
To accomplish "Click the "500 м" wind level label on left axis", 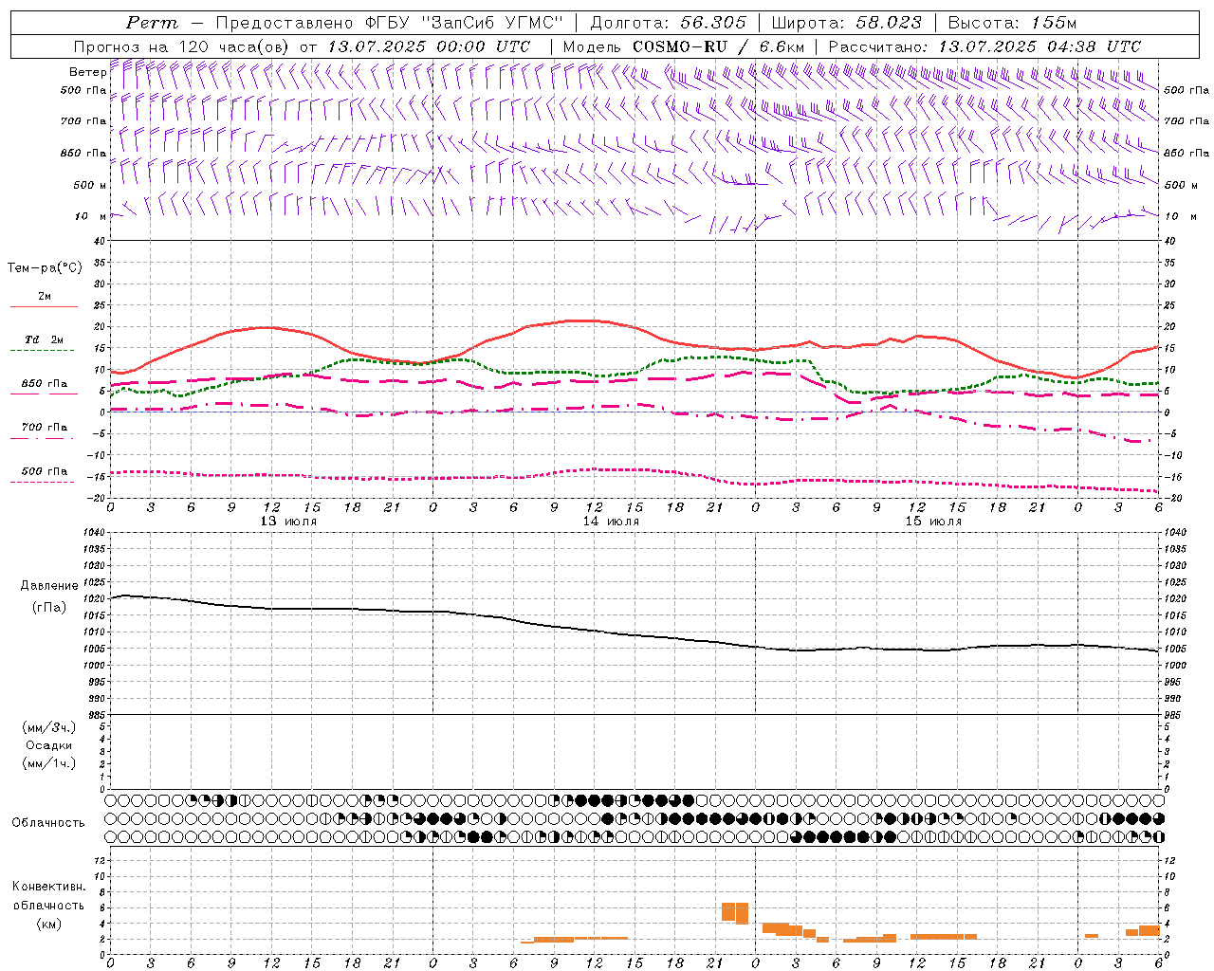I will point(90,185).
